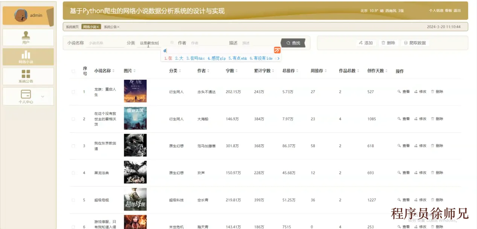Open the 系统公告 sidebar section
The height and width of the screenshot is (229, 477).
28,76
